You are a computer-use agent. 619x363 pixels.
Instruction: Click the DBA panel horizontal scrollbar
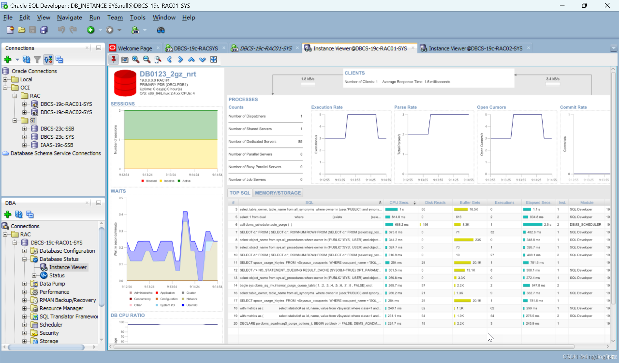[46, 347]
